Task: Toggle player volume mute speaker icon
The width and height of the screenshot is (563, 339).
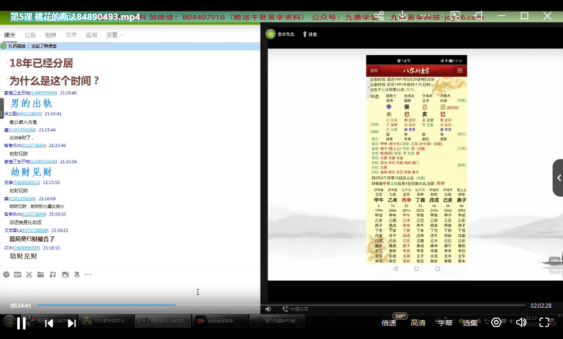Action: (520, 323)
